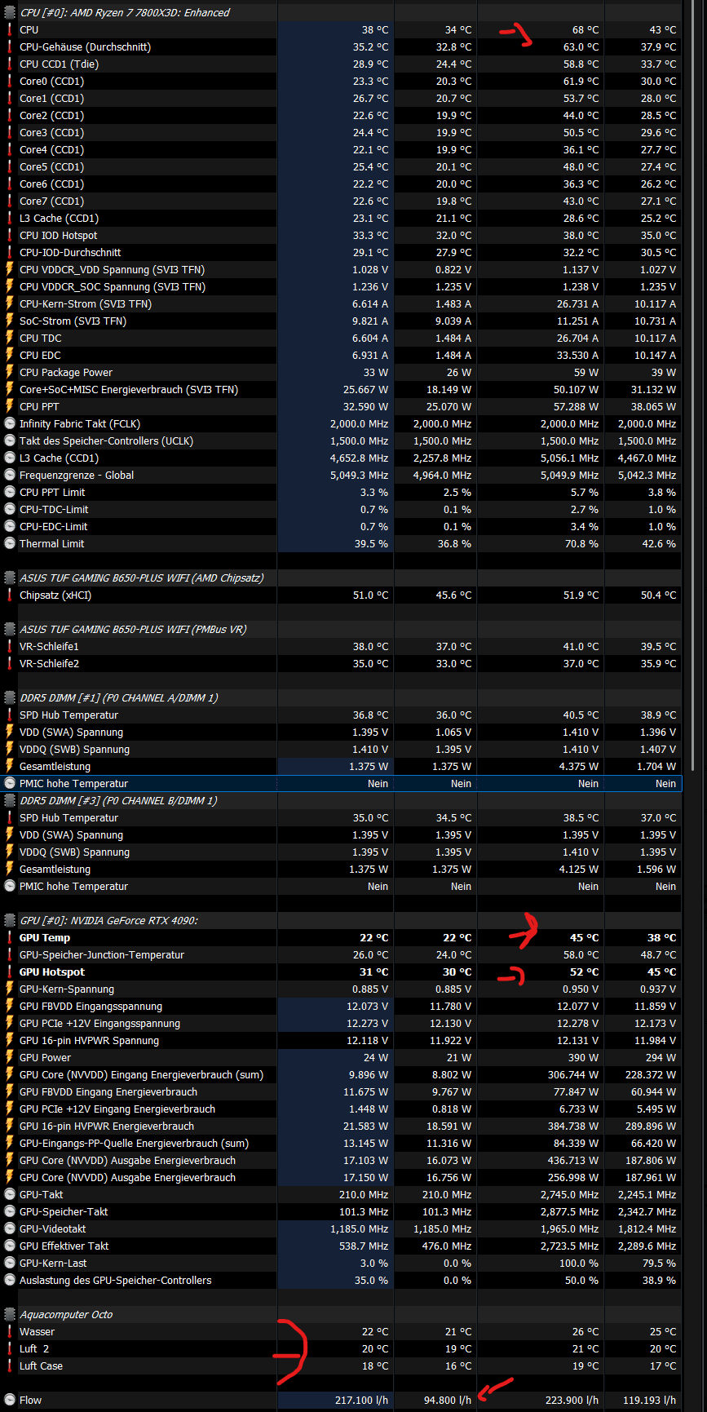Select the ASUS TUF GAMING (AMD Chipsatz) group header
The height and width of the screenshot is (1412, 707).
coord(341,578)
